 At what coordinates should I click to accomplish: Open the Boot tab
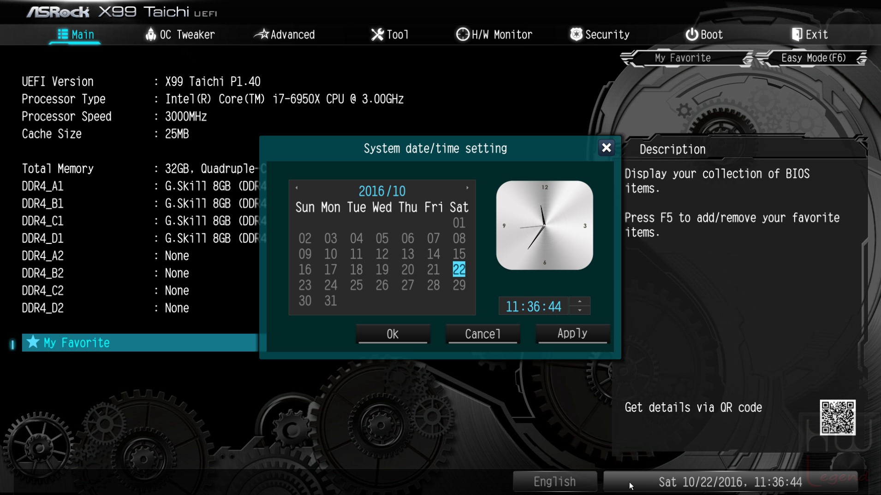pos(704,35)
